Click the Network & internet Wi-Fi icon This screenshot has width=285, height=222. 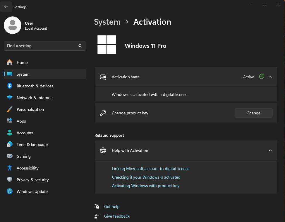tap(10, 98)
